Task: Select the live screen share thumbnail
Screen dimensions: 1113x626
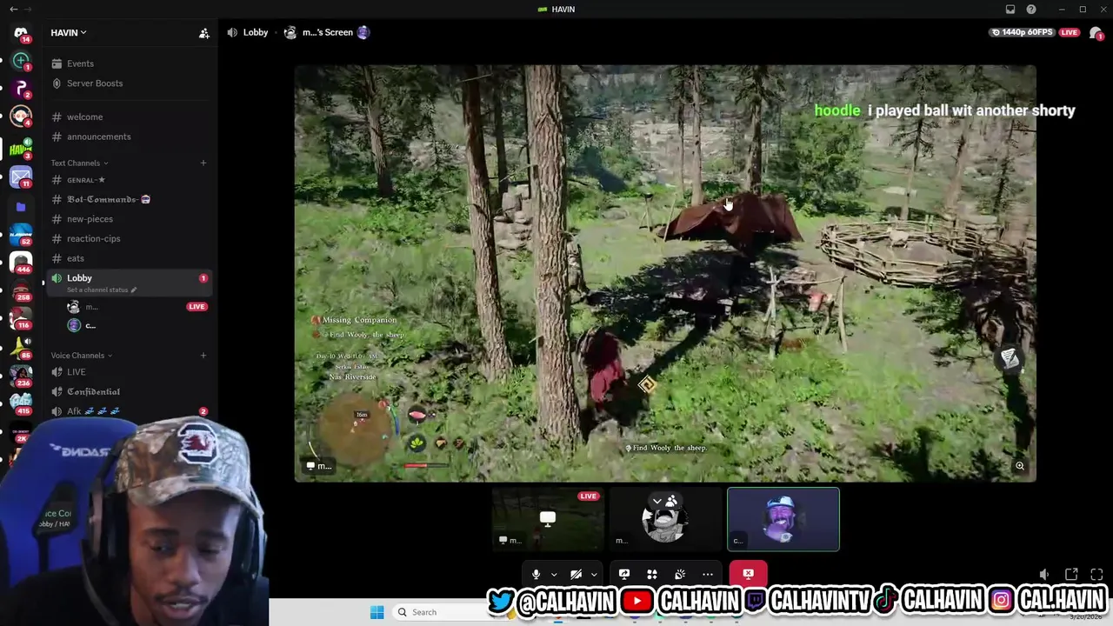Action: tap(548, 519)
